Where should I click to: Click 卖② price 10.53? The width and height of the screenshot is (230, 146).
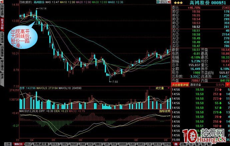196,23
